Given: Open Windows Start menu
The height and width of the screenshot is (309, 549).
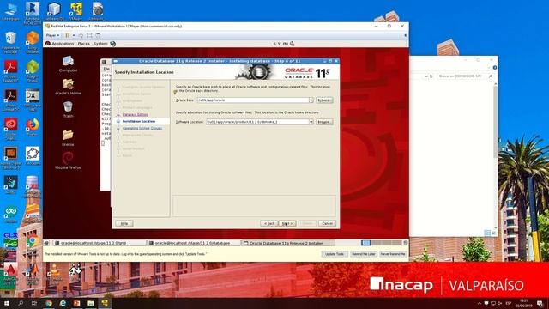Looking at the screenshot, I should [6, 303].
